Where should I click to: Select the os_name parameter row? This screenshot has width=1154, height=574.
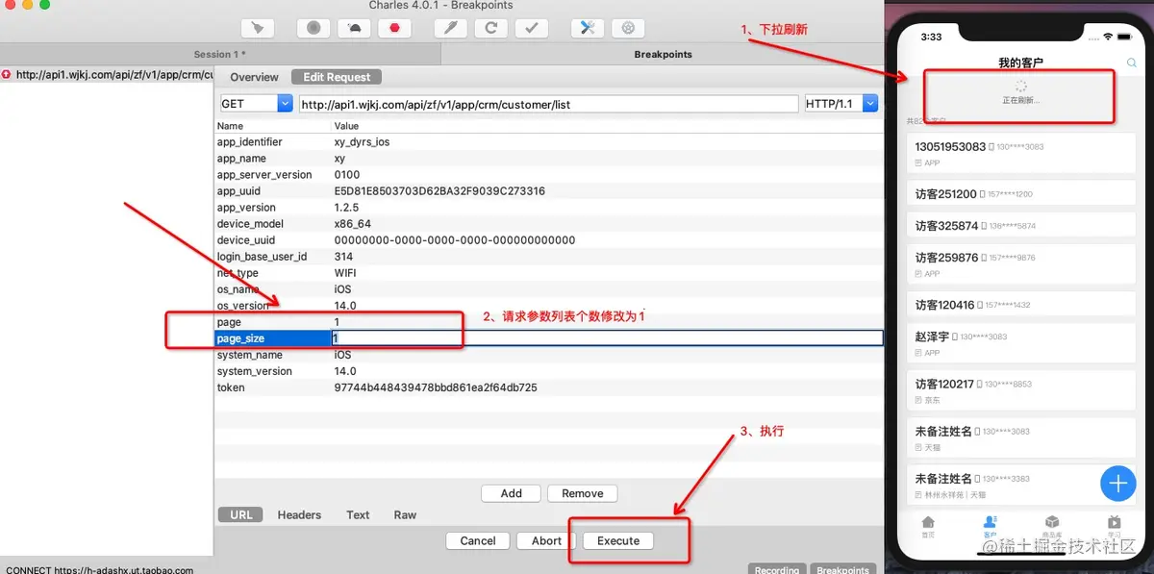549,289
